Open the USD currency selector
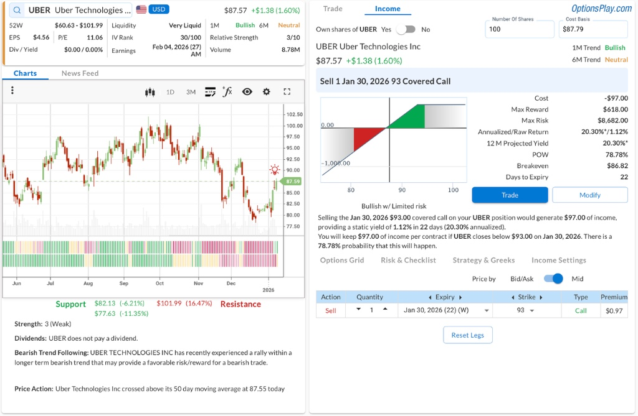 coord(158,10)
